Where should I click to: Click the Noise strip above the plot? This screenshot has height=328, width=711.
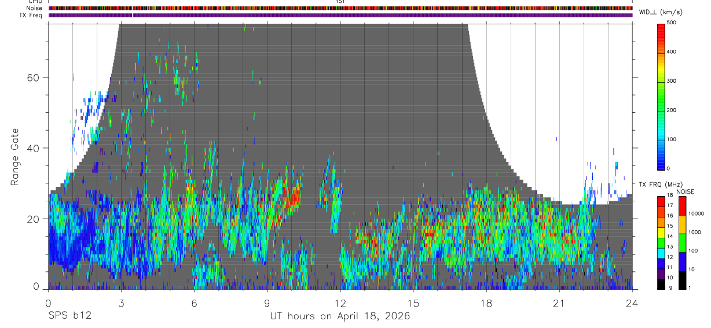click(x=340, y=8)
